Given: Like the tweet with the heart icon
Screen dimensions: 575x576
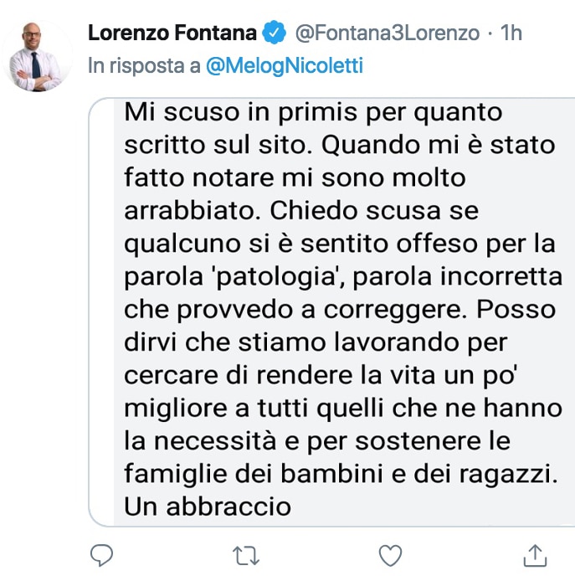Looking at the screenshot, I should 390,555.
